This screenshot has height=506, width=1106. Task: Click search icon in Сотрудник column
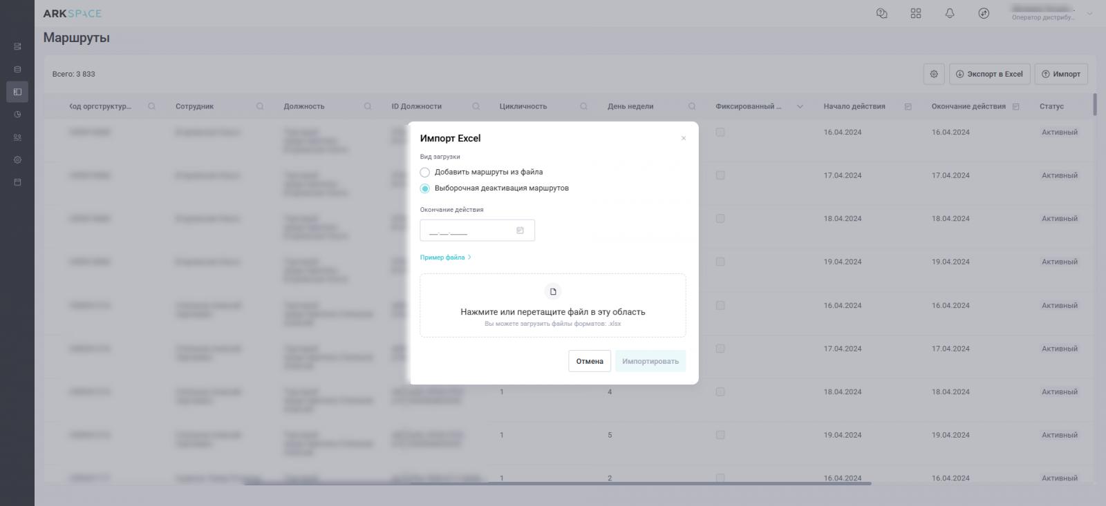click(x=260, y=106)
